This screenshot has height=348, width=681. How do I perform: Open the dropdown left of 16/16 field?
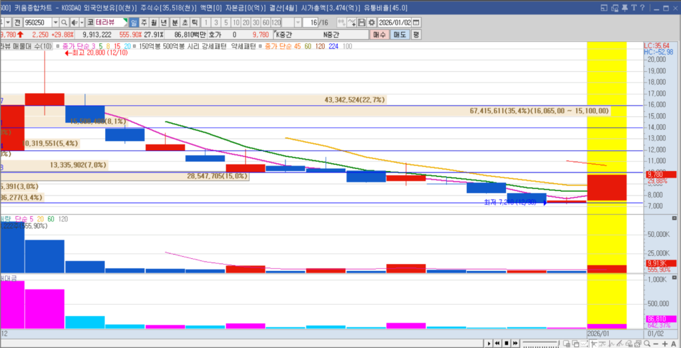(297, 23)
